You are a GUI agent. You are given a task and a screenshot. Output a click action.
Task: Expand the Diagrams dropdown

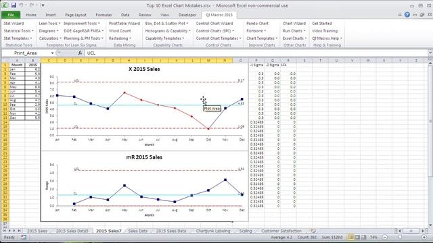tap(49, 31)
